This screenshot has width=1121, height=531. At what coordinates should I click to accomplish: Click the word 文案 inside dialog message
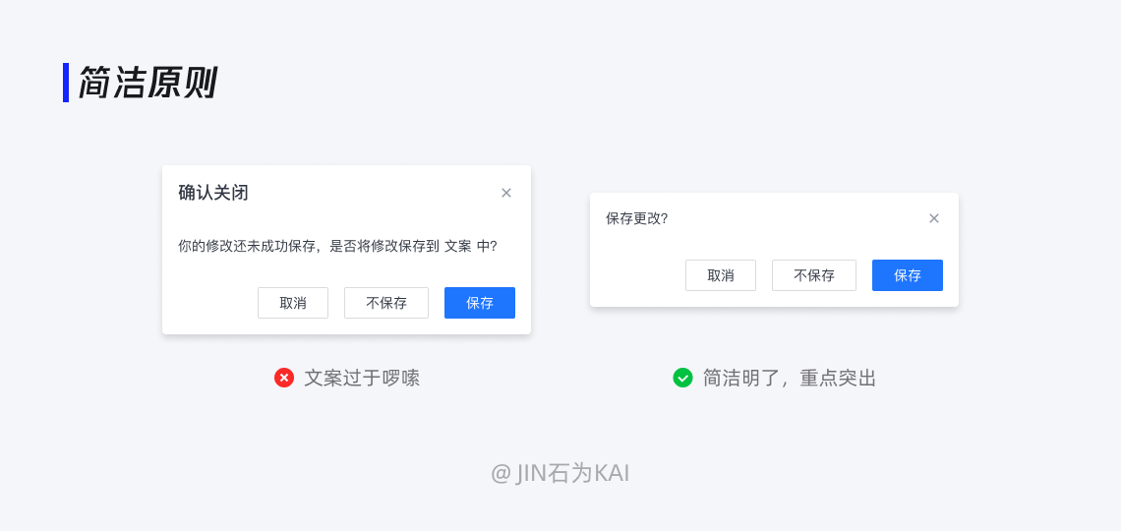pos(458,246)
